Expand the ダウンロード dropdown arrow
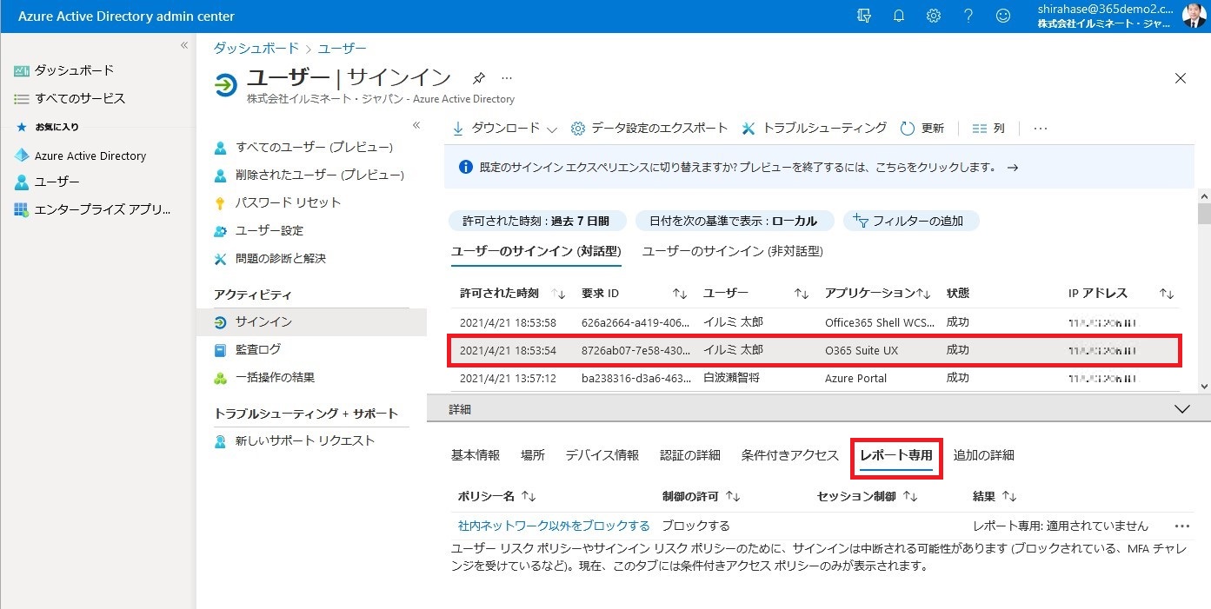The width and height of the screenshot is (1211, 609). point(551,129)
